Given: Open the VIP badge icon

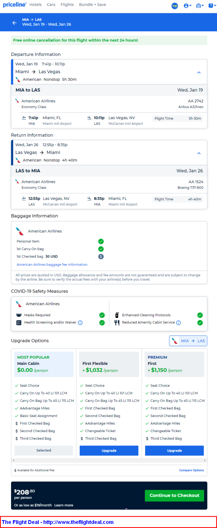Looking at the screenshot, I should click(x=175, y=6).
